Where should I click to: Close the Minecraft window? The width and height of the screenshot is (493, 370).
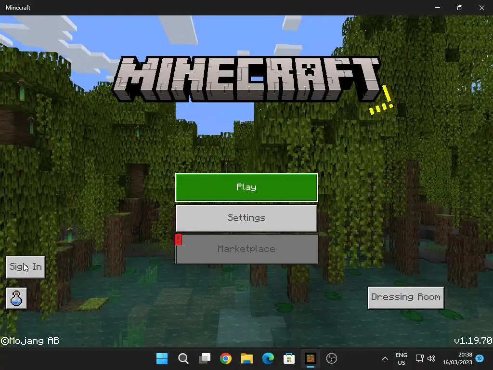pyautogui.click(x=481, y=8)
